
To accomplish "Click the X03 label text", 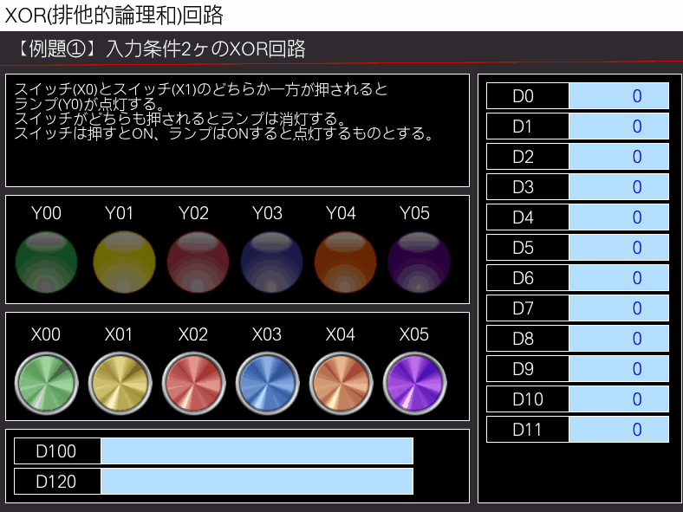I will [x=267, y=334].
